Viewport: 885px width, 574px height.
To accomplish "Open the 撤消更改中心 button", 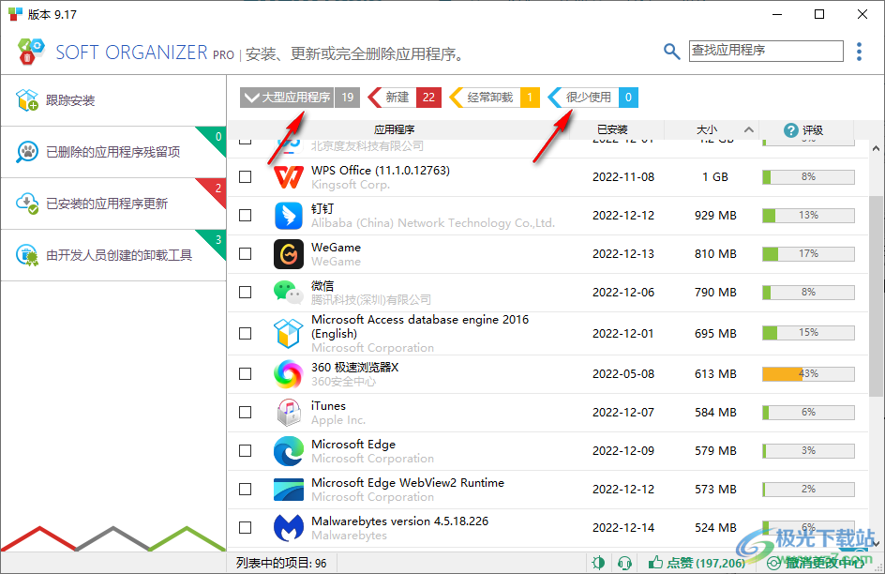I will (815, 562).
